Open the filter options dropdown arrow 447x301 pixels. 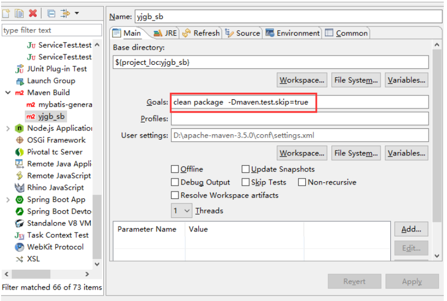point(77,13)
